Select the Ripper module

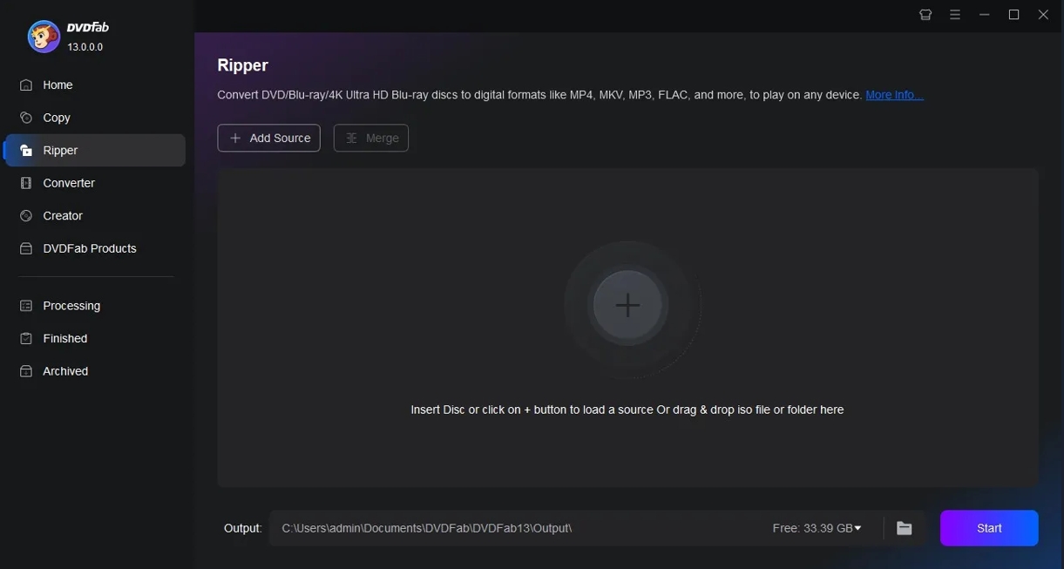point(95,151)
